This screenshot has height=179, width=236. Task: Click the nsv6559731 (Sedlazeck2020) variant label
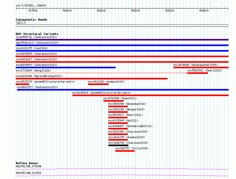pos(37,37)
